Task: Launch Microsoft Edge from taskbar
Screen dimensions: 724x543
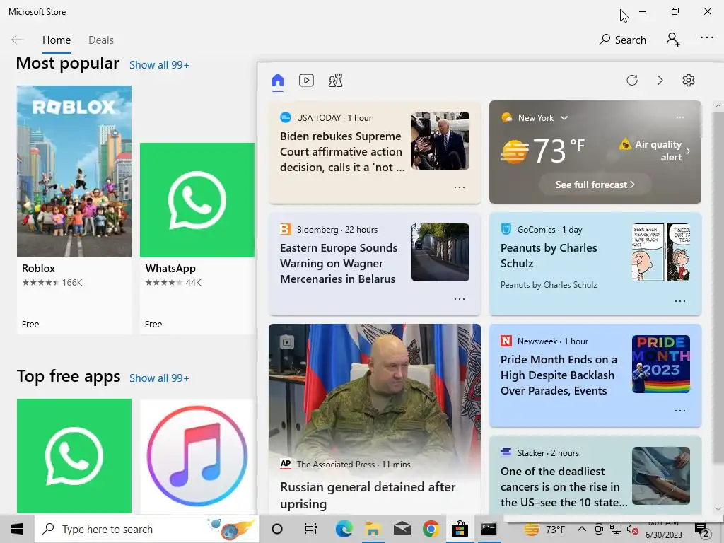Action: (344, 529)
